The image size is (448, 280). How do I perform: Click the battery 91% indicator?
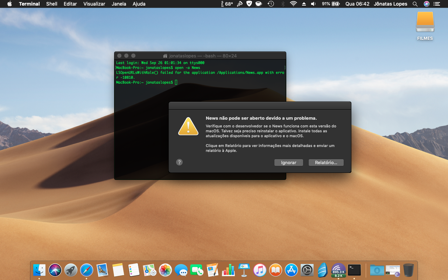pos(331,4)
